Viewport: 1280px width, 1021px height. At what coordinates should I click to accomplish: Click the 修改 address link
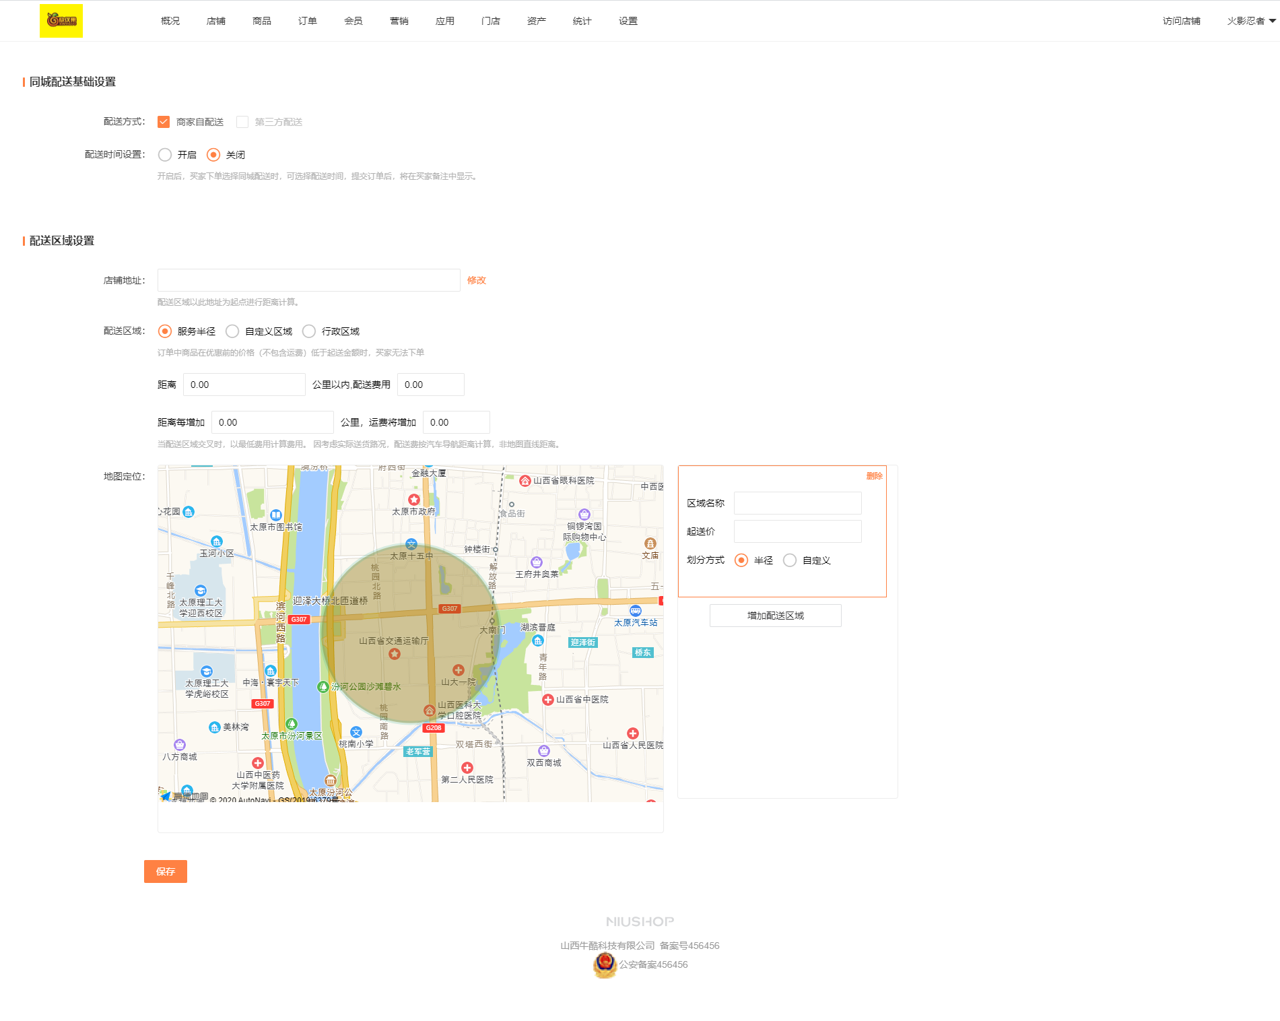tap(477, 280)
